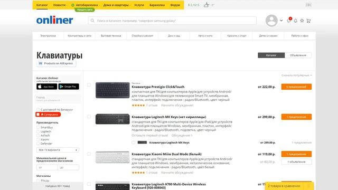The image size is (338, 190).
Task: Open the App Store download badge
Action: coord(46,87)
